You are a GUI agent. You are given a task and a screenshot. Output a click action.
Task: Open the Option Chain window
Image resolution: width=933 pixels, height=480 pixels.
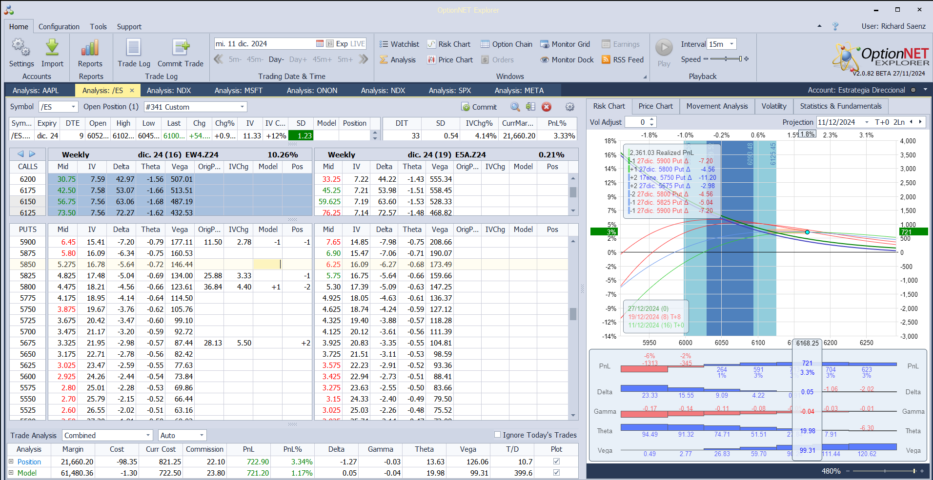click(506, 44)
